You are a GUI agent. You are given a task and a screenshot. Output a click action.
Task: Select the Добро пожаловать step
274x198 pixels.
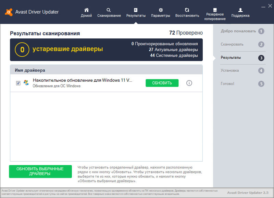click(x=238, y=31)
